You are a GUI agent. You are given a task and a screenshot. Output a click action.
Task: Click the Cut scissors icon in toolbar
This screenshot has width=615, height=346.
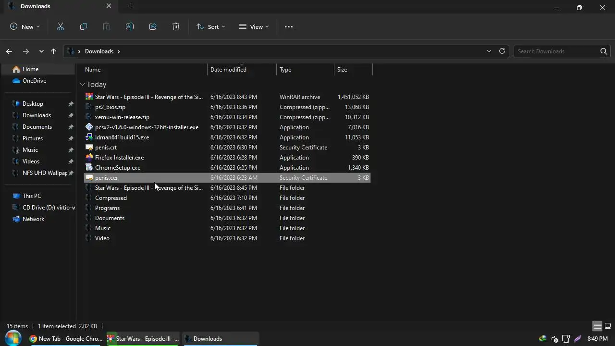tap(61, 27)
